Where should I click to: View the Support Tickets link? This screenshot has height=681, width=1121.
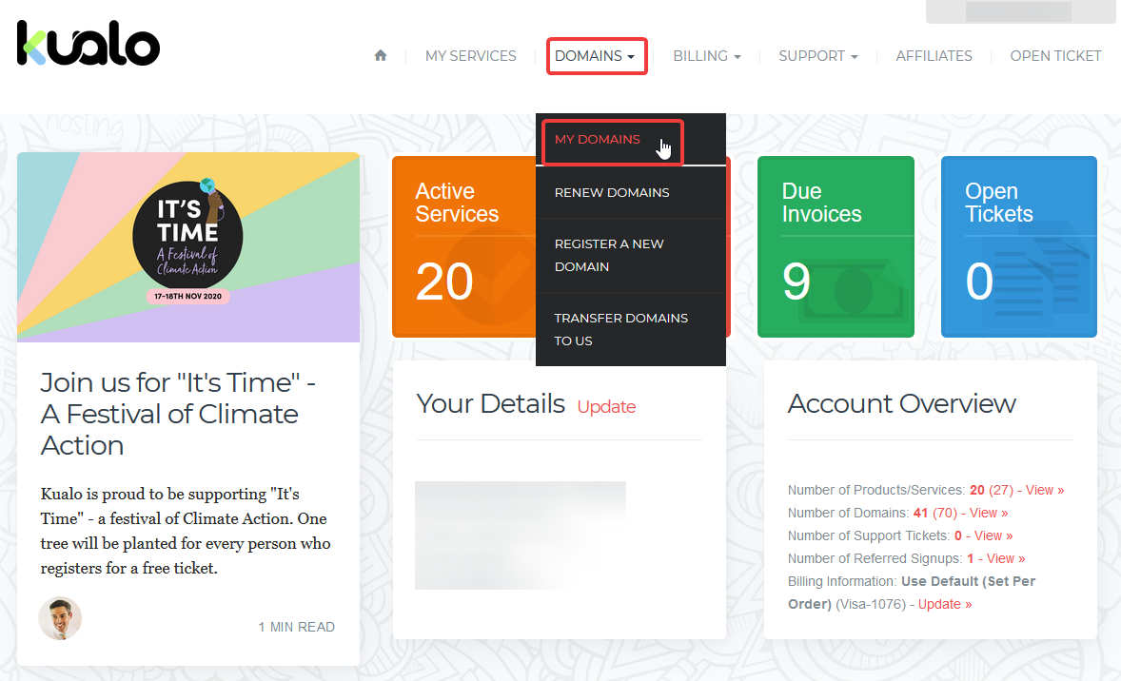[x=993, y=535]
